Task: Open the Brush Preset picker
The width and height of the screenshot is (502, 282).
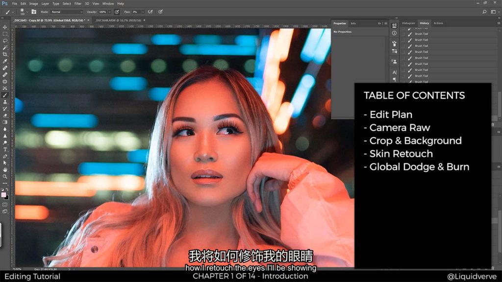Action: pyautogui.click(x=24, y=12)
